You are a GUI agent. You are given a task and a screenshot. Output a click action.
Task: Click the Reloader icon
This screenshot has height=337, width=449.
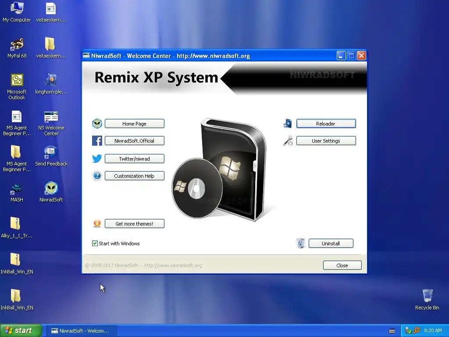[288, 123]
